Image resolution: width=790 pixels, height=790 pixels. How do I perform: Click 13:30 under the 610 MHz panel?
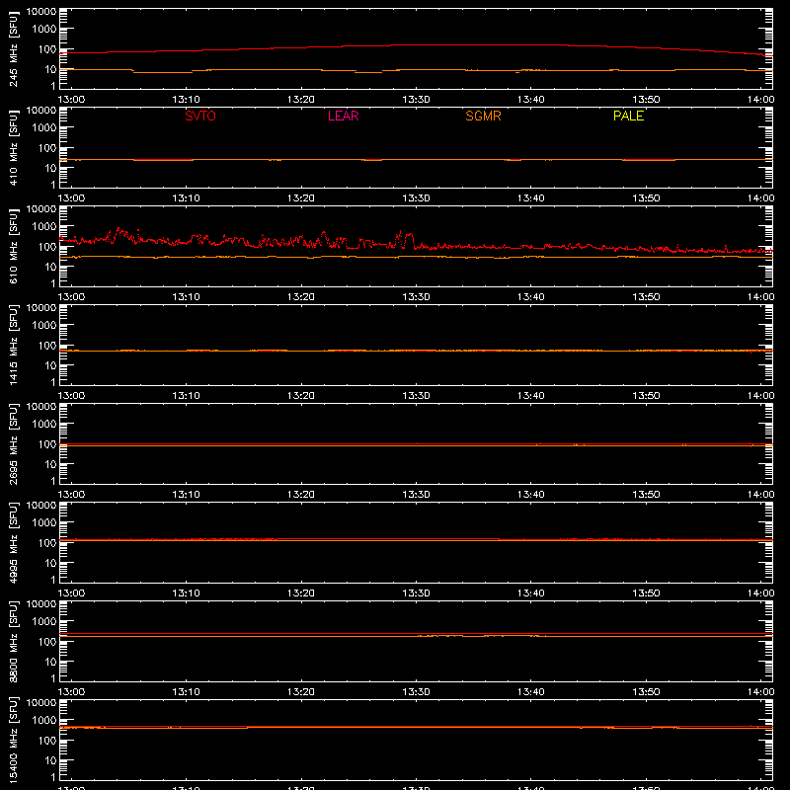(416, 297)
